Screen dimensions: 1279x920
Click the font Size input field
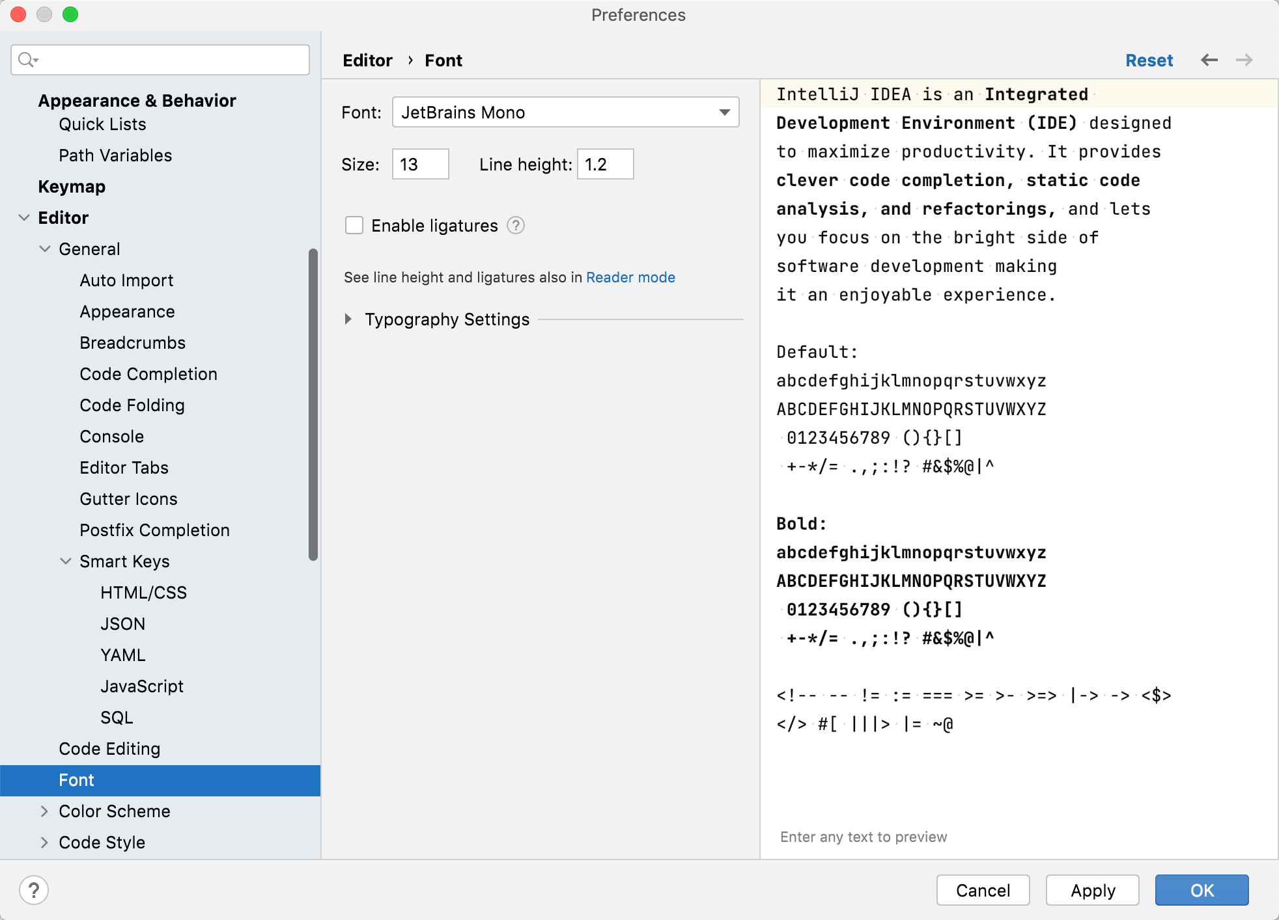pos(419,165)
